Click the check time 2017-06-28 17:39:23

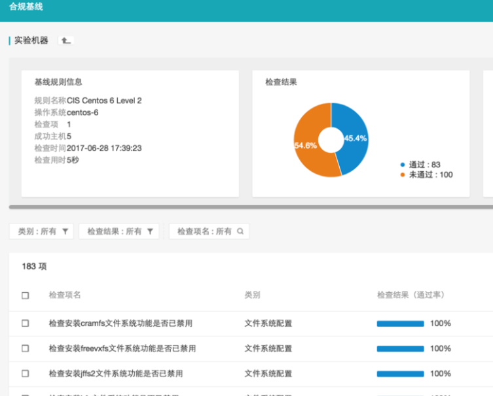104,148
